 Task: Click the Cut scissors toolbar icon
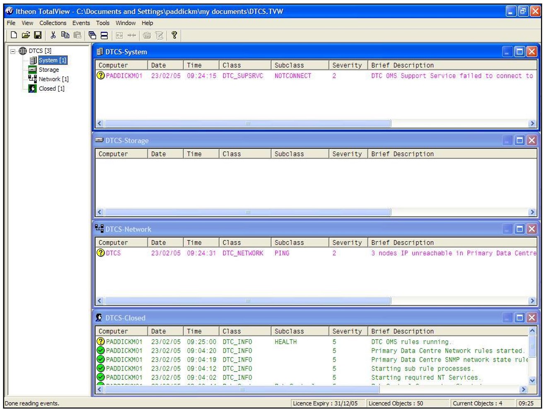point(53,35)
